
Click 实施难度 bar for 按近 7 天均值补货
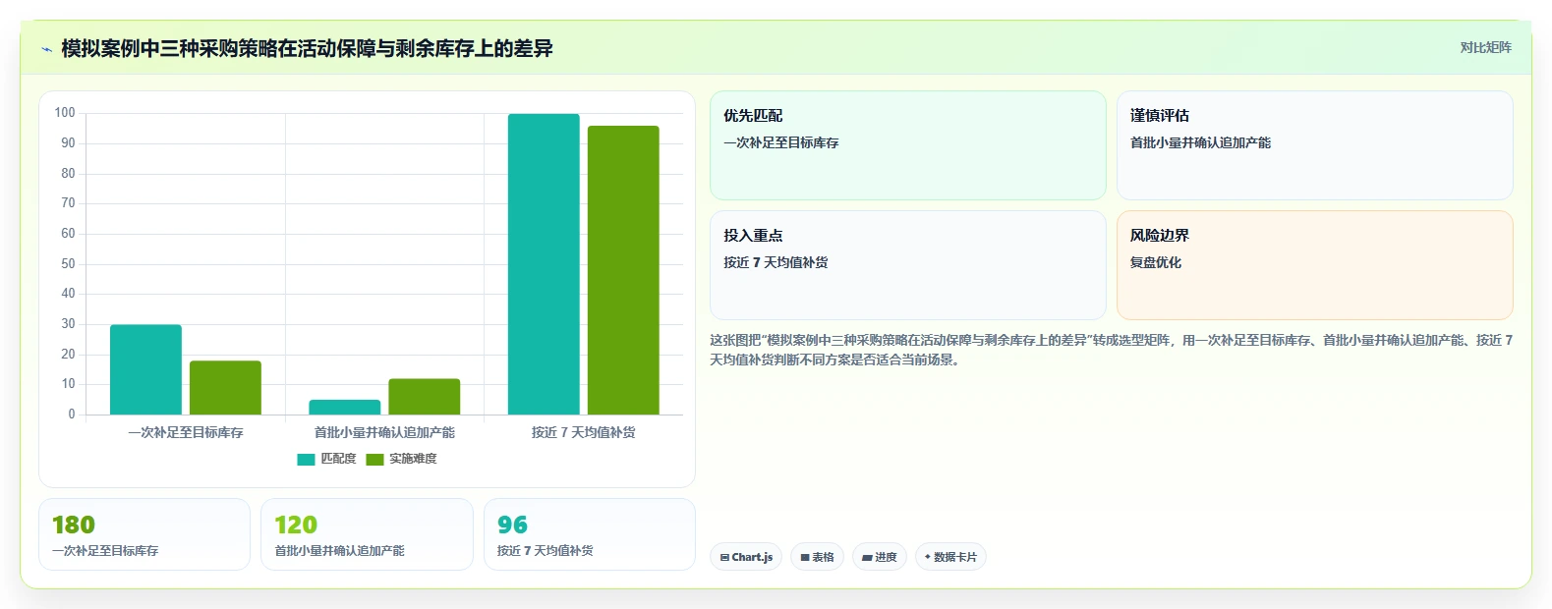pos(623,270)
